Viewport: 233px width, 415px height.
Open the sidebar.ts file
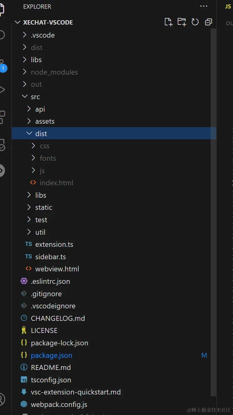[50, 257]
